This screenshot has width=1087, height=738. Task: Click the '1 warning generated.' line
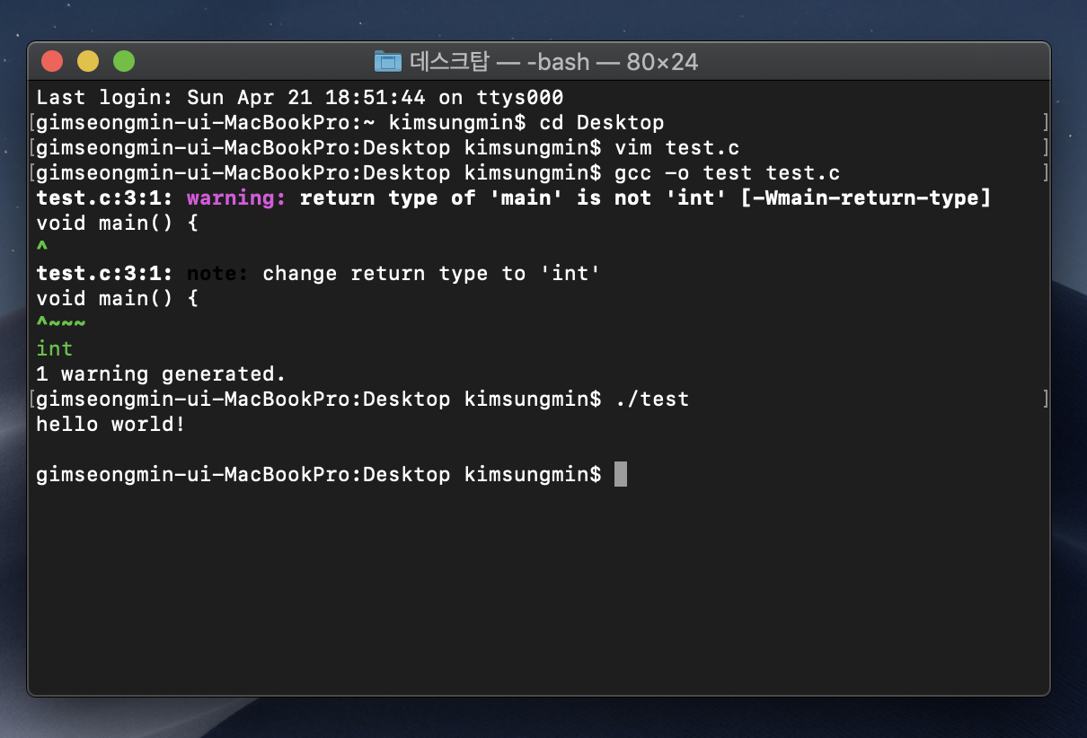click(161, 373)
